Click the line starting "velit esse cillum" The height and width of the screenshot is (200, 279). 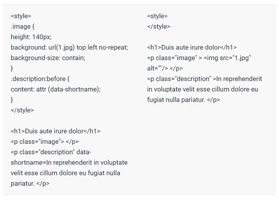pos(66,173)
